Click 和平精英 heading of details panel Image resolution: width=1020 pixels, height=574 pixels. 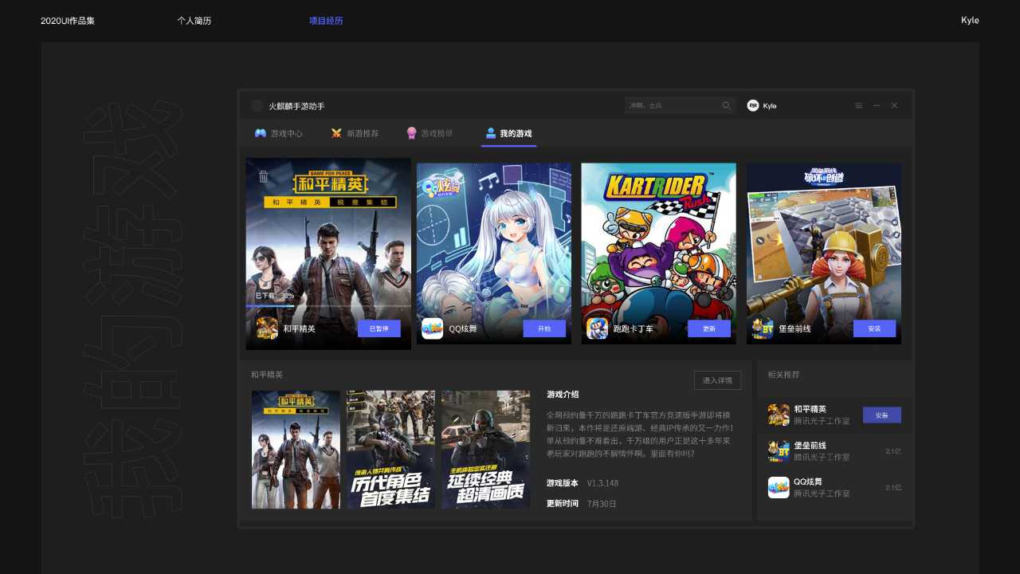267,374
